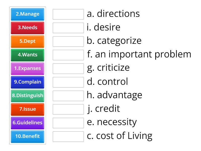
Task: Click the answer box beside 'a. directions'
Action: 68,14
